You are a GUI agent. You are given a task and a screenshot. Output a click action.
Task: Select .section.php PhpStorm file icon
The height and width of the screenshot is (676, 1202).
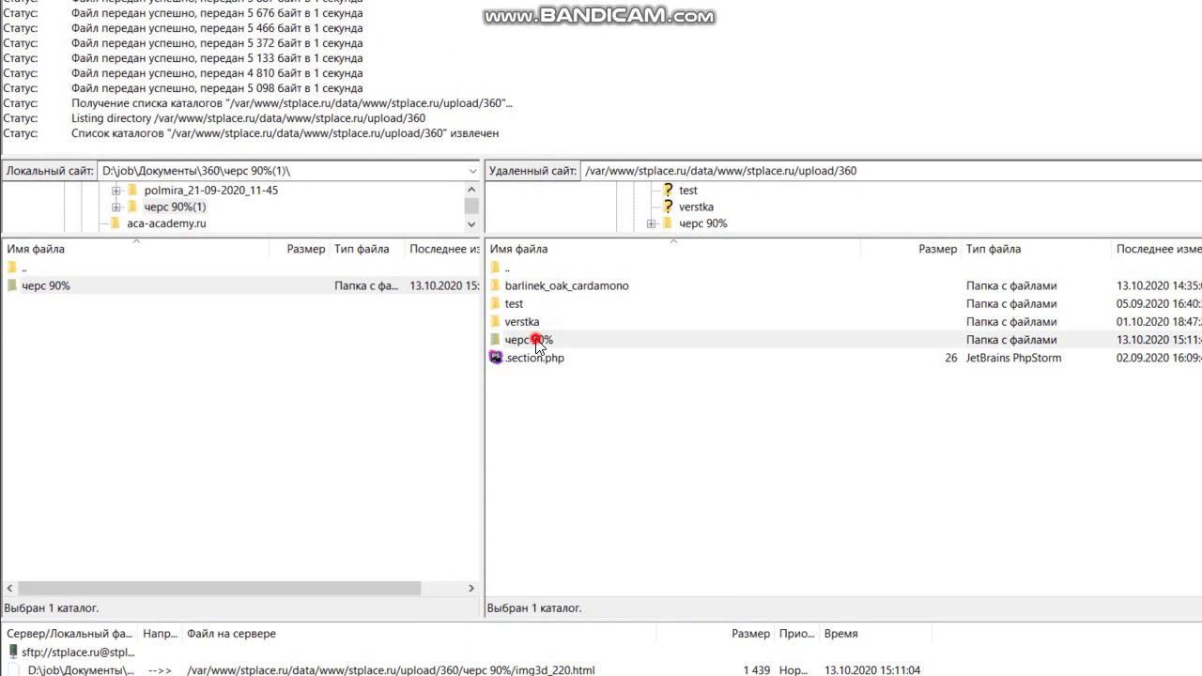click(x=496, y=358)
